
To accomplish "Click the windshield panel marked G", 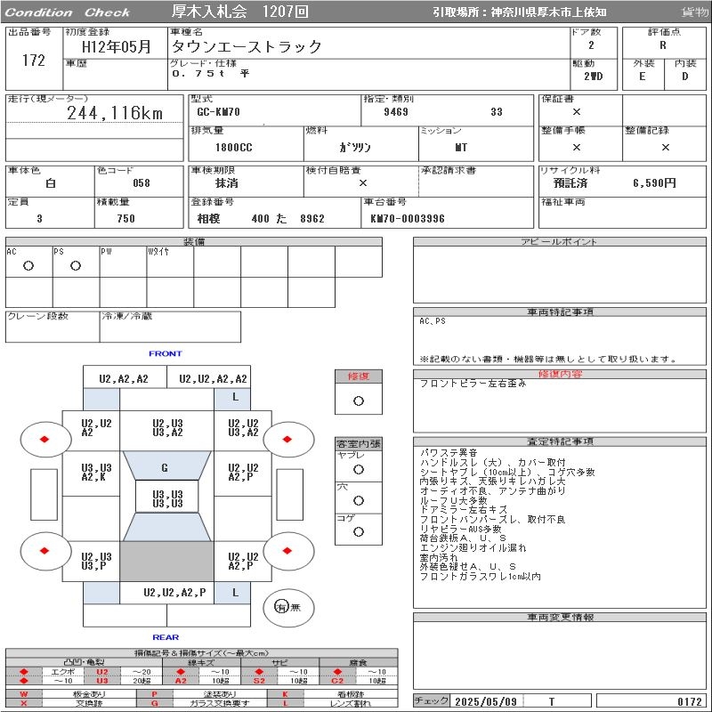I will (165, 467).
